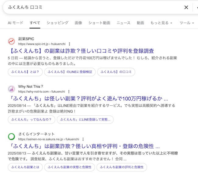Switch to the 動画 tab
Viewport: 198px width, 173px height.
pos(140,23)
